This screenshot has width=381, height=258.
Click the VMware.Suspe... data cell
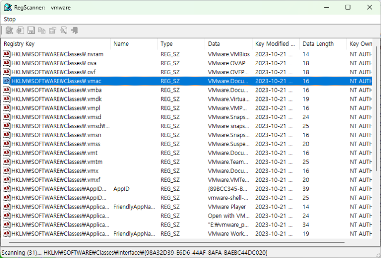tap(229, 144)
